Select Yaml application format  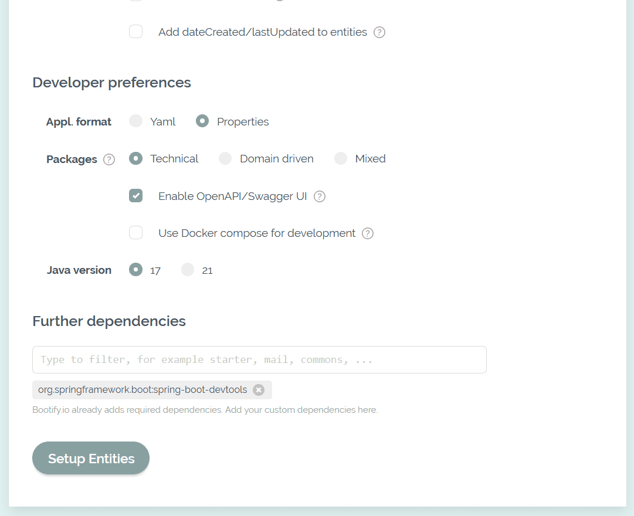pyautogui.click(x=136, y=121)
